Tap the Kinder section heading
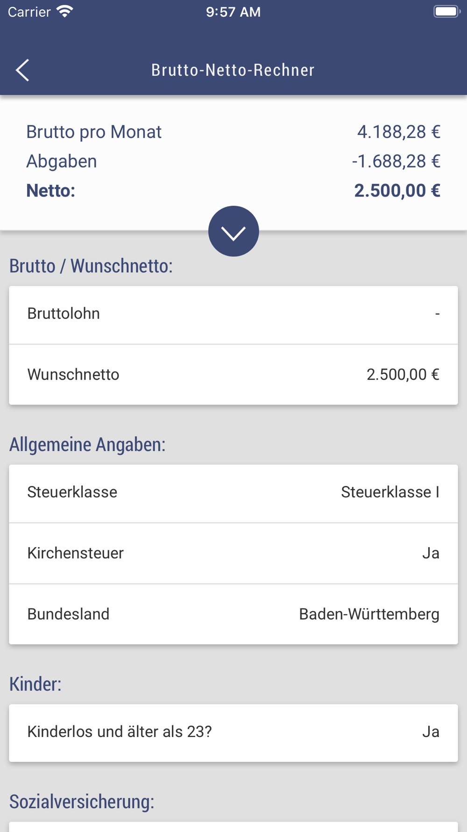 [35, 684]
